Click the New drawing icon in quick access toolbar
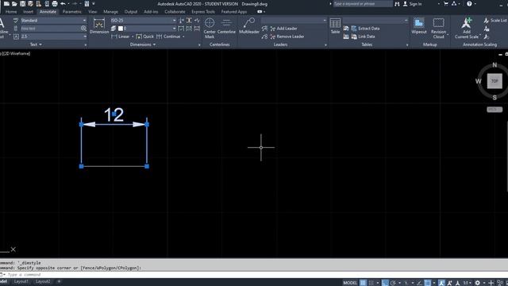The height and width of the screenshot is (286, 508). pos(6,4)
